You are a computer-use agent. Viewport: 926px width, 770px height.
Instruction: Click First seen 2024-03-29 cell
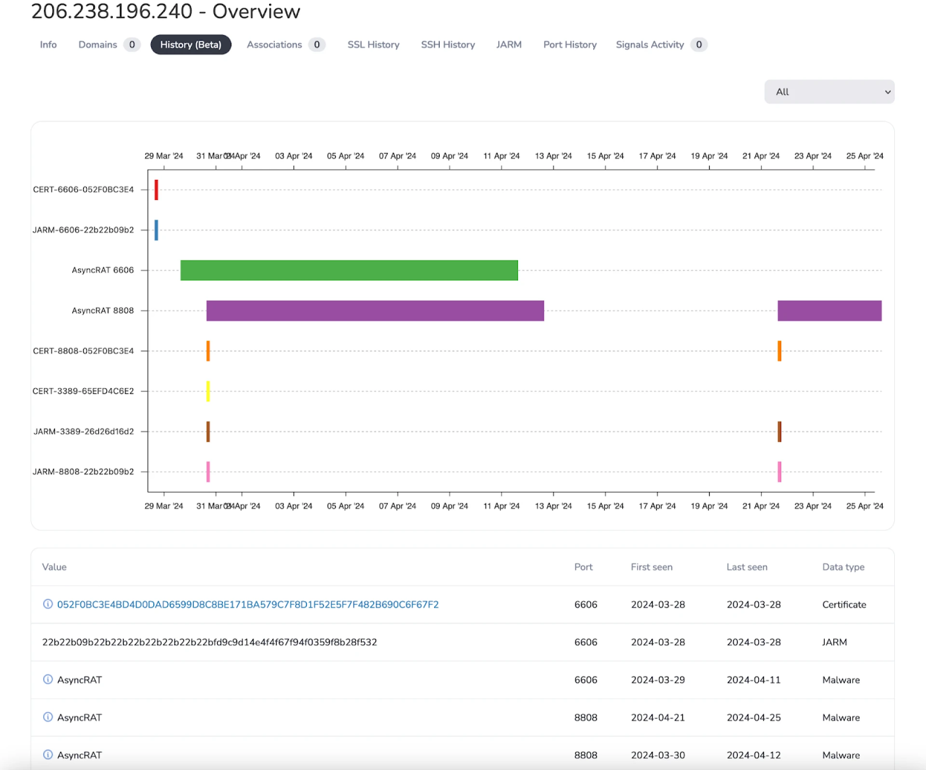click(x=658, y=680)
